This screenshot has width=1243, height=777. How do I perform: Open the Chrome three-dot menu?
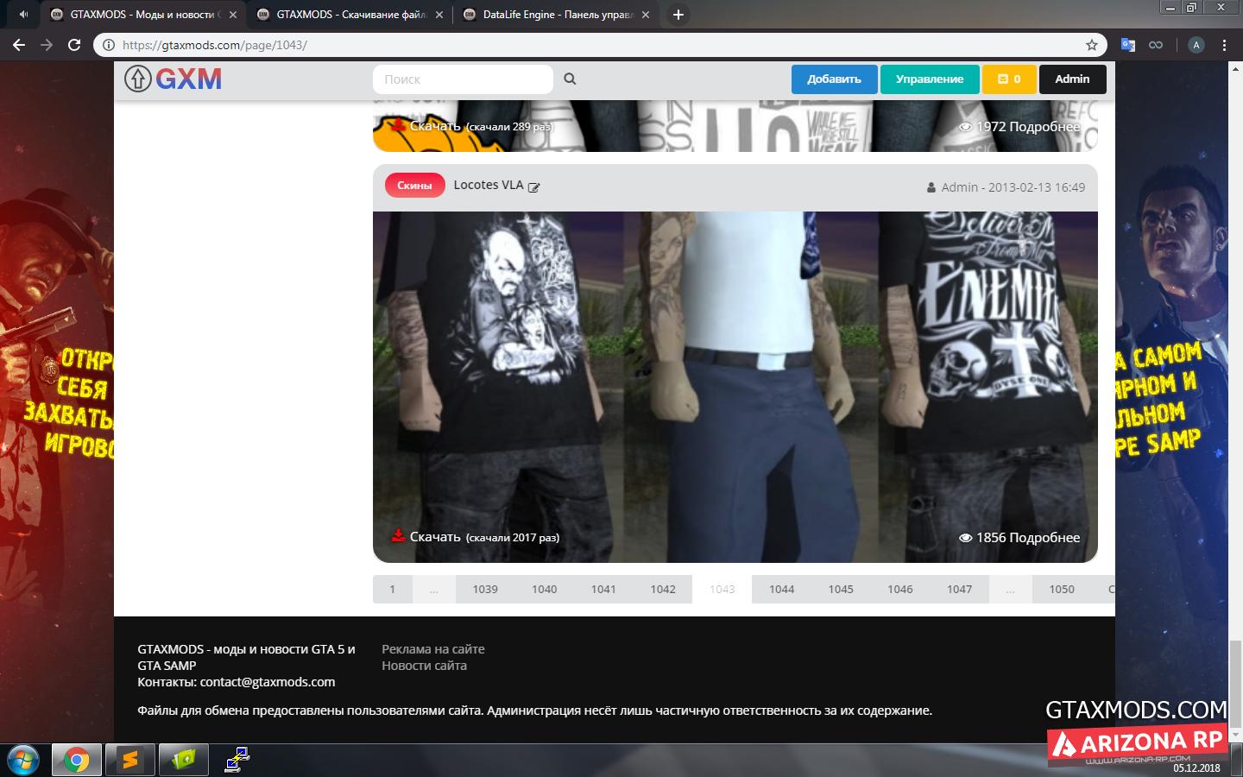pyautogui.click(x=1224, y=45)
